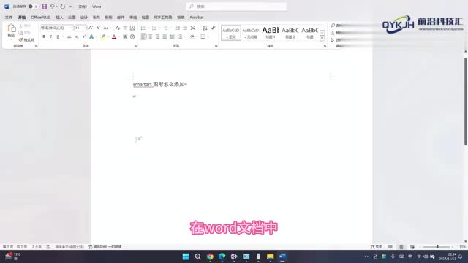The width and height of the screenshot is (468, 263).
Task: Open the File (文件) menu tab
Action: [8, 18]
